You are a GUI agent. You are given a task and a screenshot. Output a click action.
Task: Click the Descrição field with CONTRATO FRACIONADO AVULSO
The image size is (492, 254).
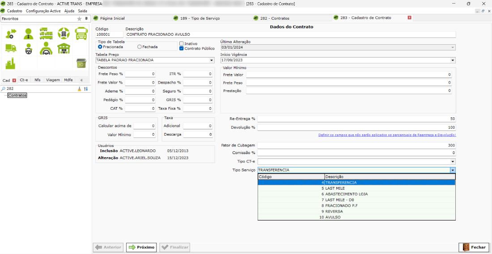click(x=290, y=34)
